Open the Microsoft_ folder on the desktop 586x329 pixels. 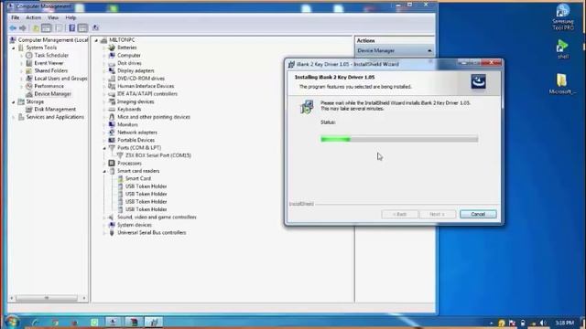pyautogui.click(x=562, y=83)
